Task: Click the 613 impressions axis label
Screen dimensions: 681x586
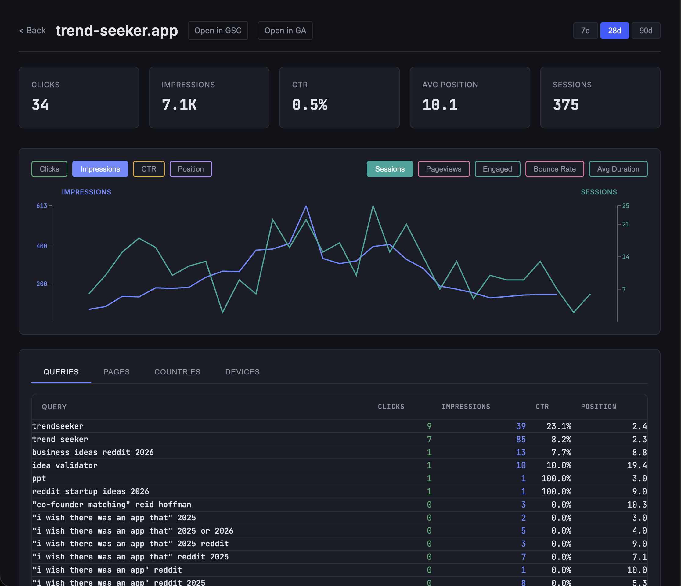Action: click(42, 206)
